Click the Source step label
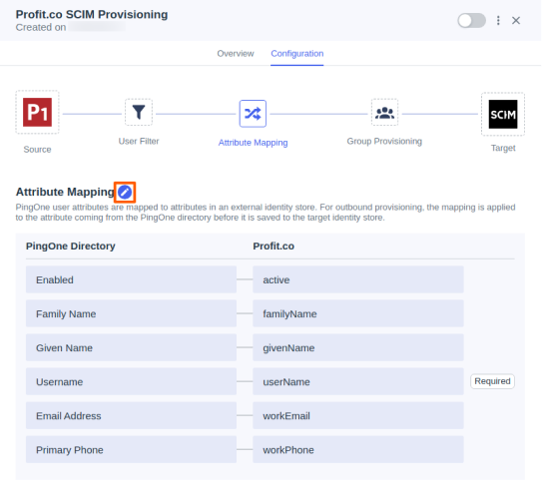The height and width of the screenshot is (499, 542). tap(37, 150)
